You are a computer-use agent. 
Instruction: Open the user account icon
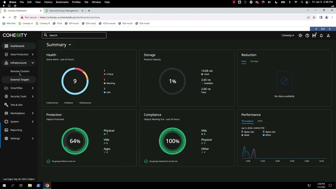point(328,35)
